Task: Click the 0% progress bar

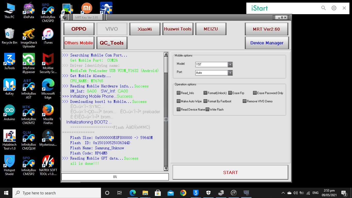Action: [x=115, y=177]
